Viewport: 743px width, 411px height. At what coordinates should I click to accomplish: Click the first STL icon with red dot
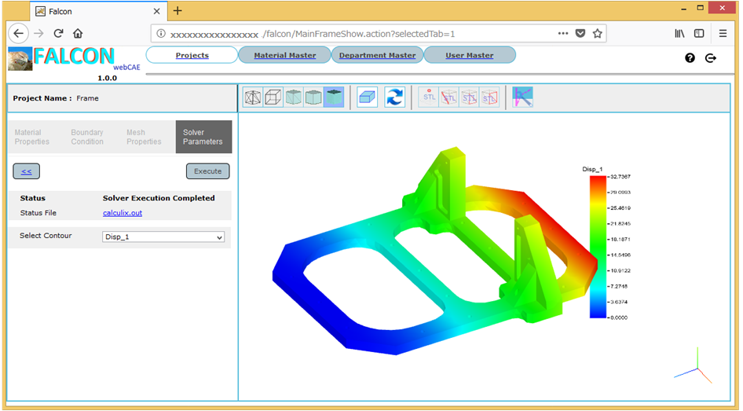429,97
